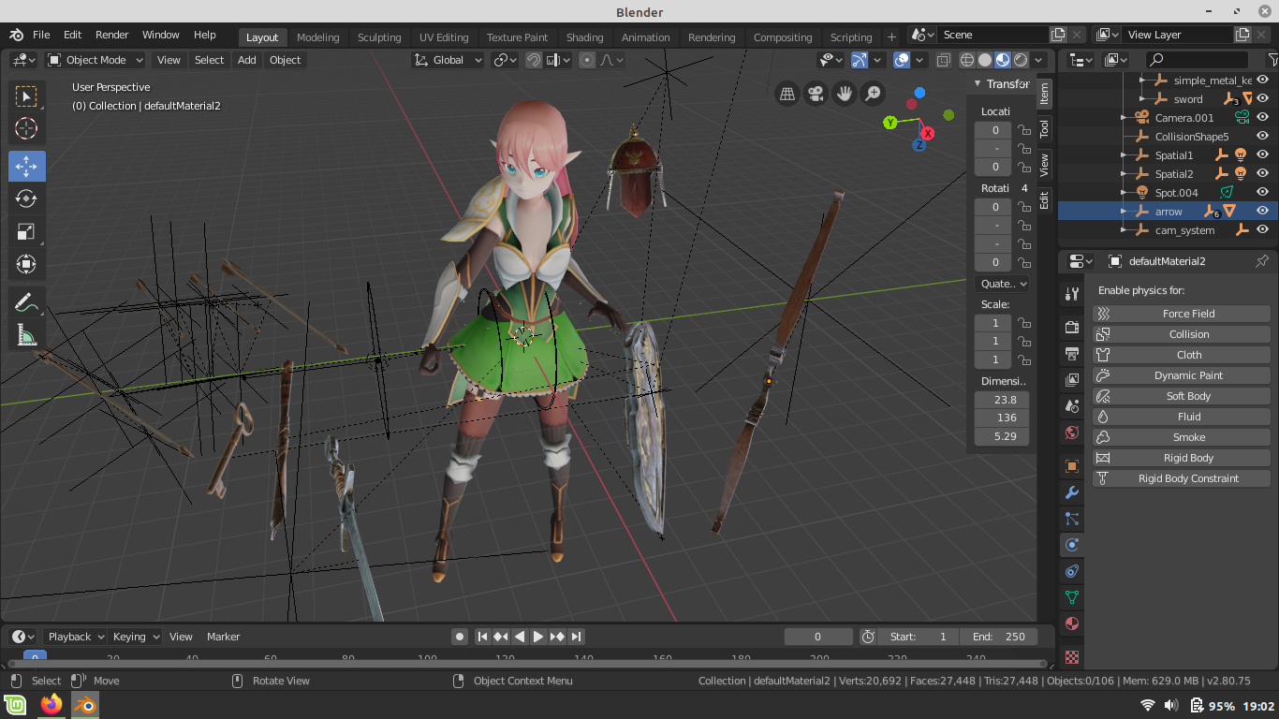Select the Measure tool
Image resolution: width=1279 pixels, height=719 pixels.
(27, 335)
